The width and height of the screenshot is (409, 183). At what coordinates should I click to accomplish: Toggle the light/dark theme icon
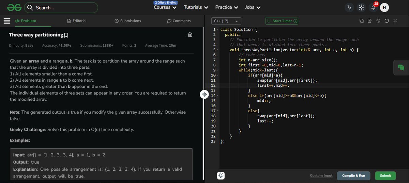362,7
